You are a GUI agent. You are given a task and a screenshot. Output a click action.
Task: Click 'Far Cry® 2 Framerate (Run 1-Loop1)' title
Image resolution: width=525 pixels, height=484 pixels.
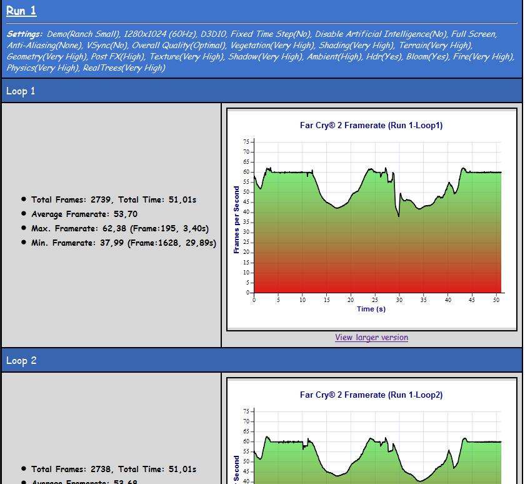click(x=371, y=125)
